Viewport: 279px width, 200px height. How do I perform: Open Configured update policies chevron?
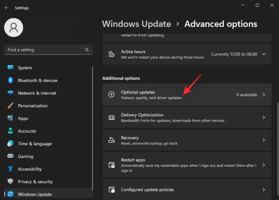[264, 190]
